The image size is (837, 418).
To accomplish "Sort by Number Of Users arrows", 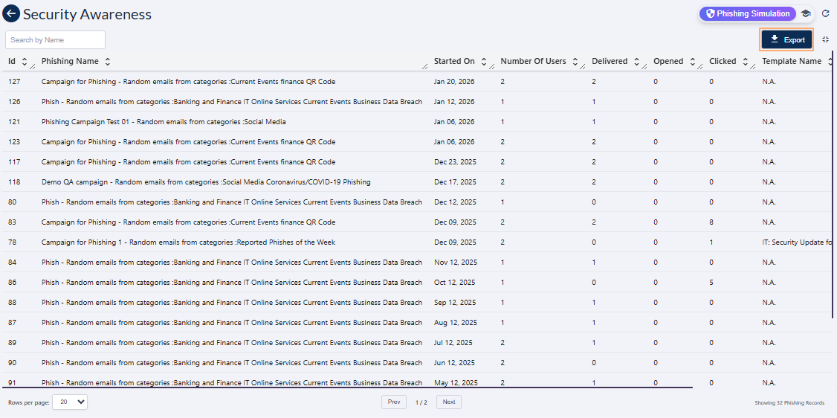I will tap(575, 62).
